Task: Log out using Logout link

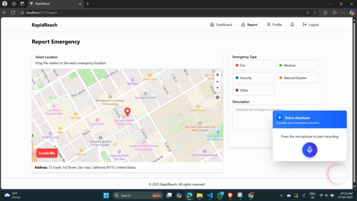Action: click(x=311, y=25)
